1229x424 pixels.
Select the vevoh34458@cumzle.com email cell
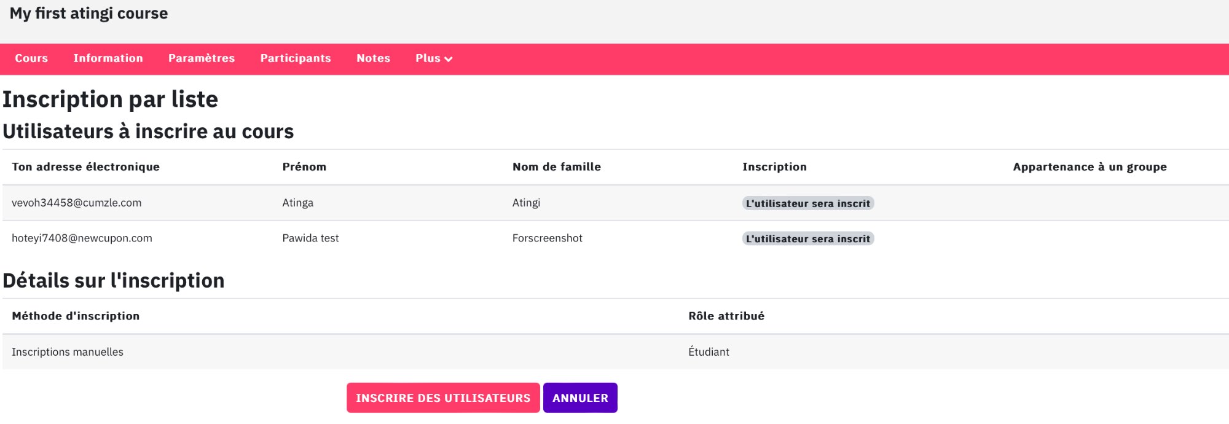77,203
